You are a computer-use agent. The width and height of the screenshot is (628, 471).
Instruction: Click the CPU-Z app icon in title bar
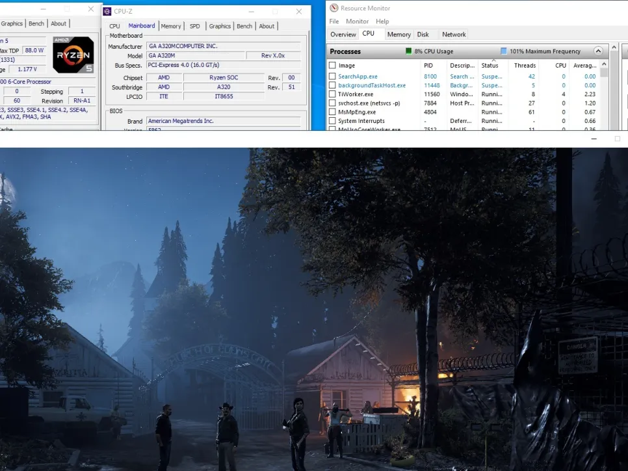pos(107,11)
